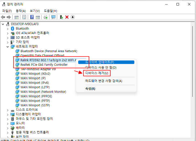196x141 pixels.
Task: Open the Help question mark icon
Action: pos(32,17)
